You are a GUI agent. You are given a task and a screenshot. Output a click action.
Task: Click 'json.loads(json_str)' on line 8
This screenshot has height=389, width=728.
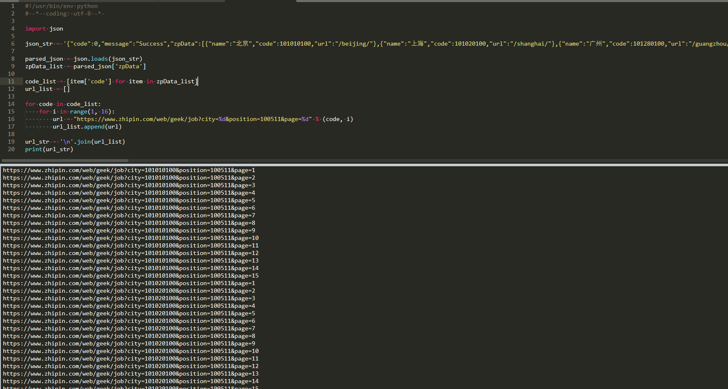(108, 59)
